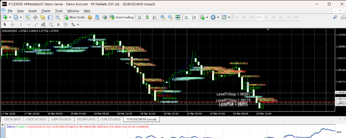This screenshot has height=138, width=346.
Task: Click the cloud computer icon beside MetaEditor
Action: (x=97, y=17)
